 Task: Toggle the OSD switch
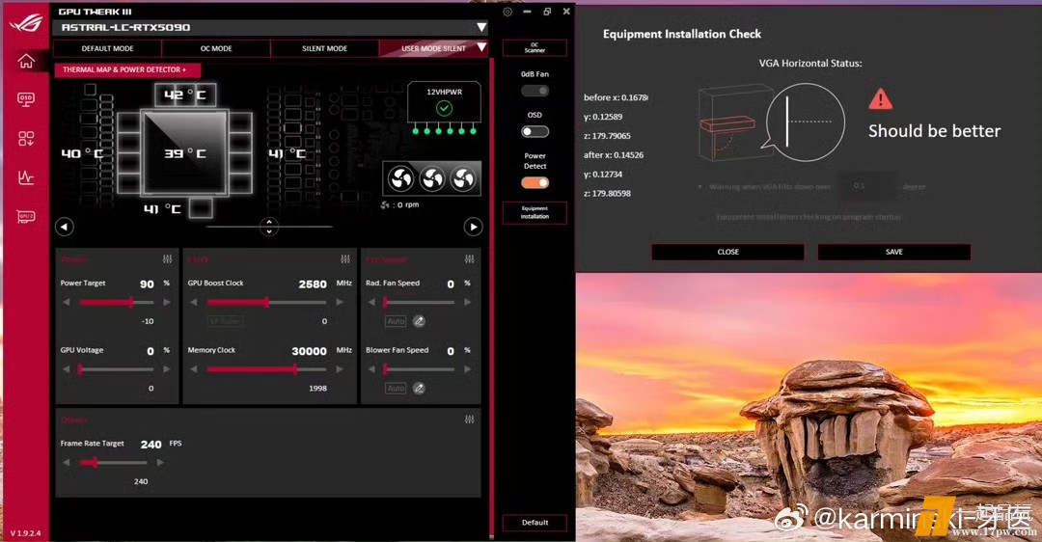pyautogui.click(x=535, y=131)
